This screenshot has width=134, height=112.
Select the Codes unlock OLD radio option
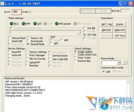point(75,55)
